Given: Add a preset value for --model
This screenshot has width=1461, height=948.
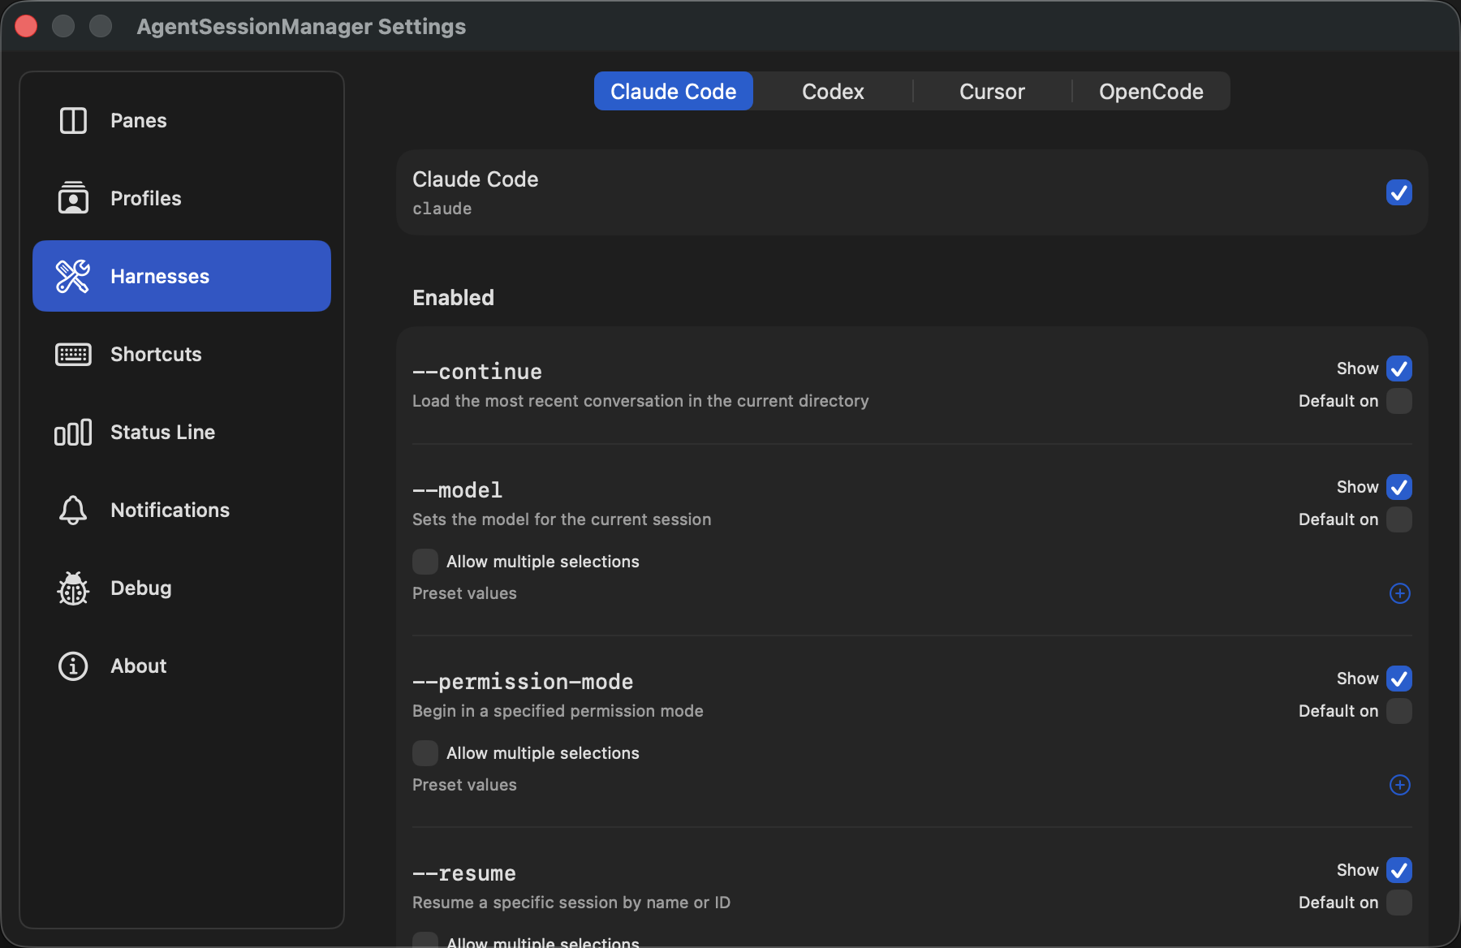Looking at the screenshot, I should [1399, 593].
